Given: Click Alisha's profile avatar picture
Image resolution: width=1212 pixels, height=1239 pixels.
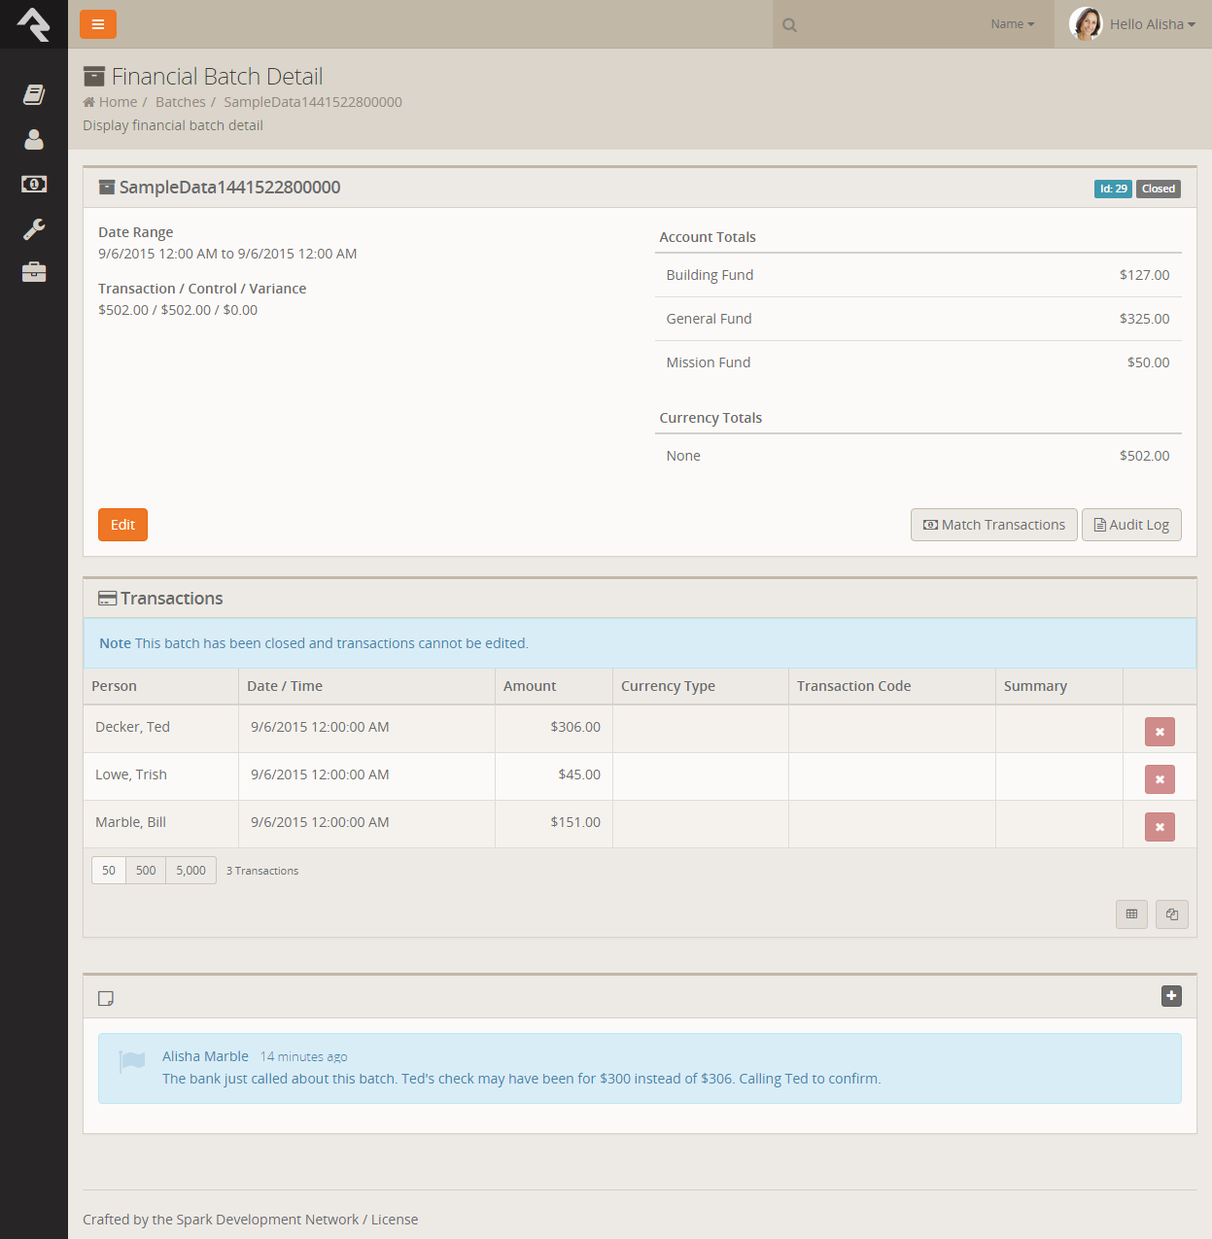Looking at the screenshot, I should coord(1086,24).
